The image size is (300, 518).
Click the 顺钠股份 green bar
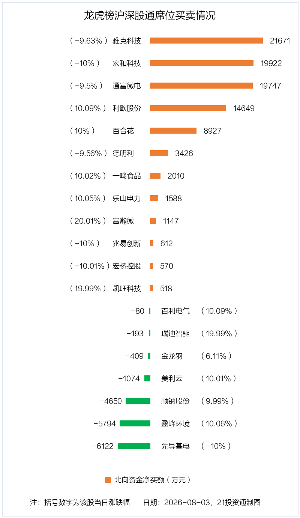point(138,401)
